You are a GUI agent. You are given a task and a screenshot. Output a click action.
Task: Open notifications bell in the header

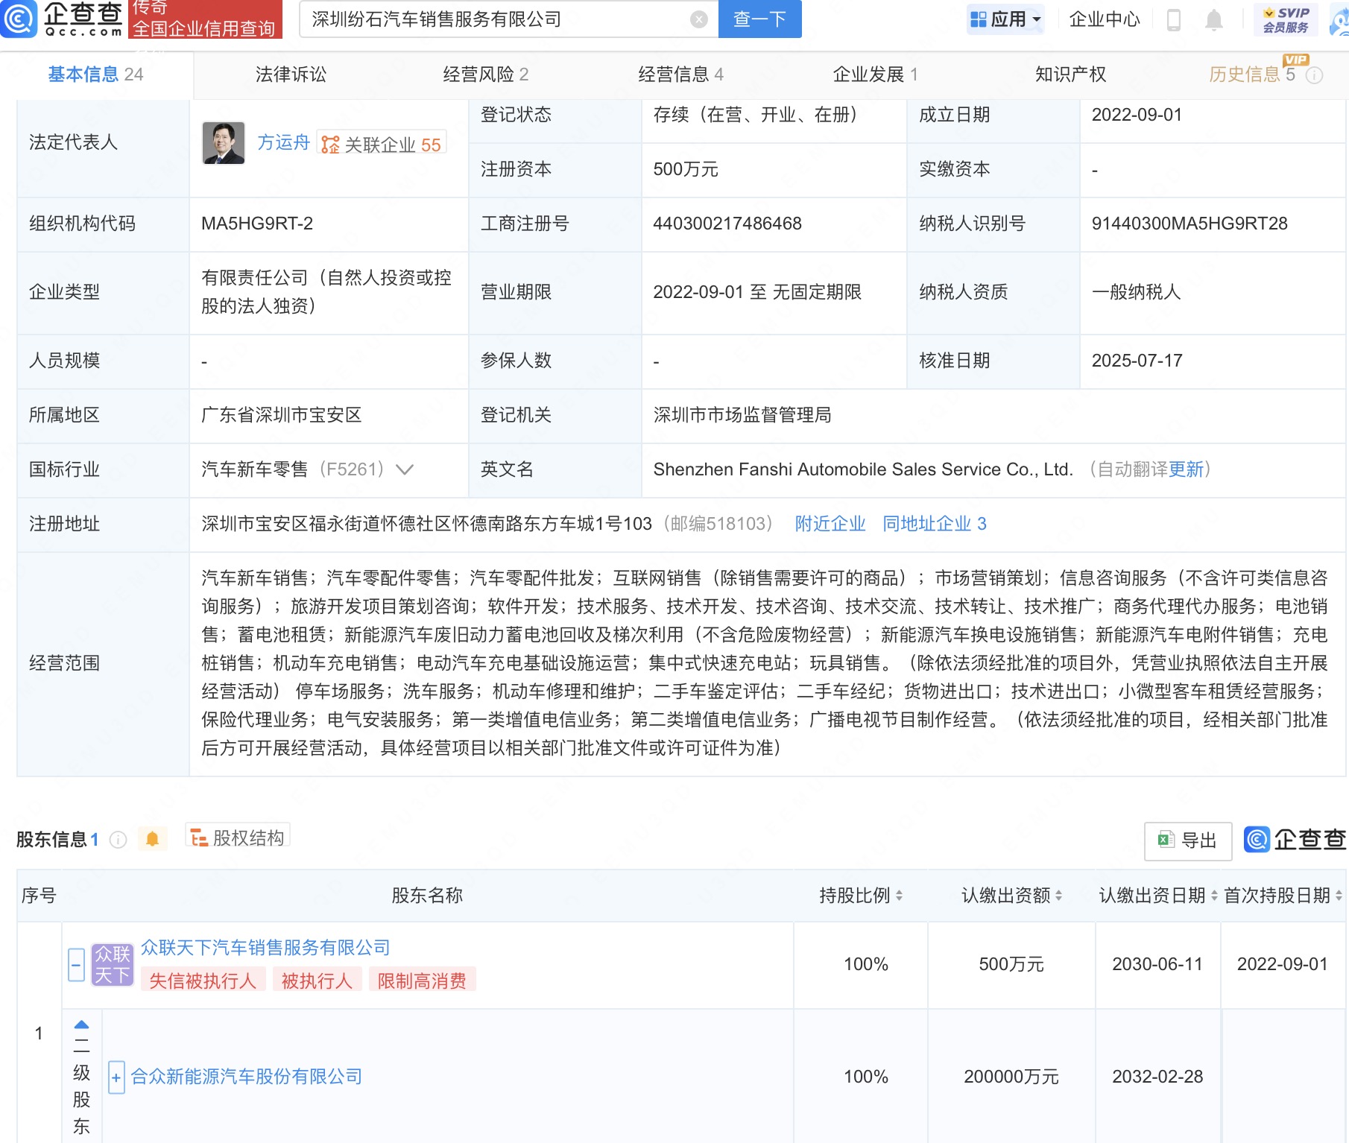1214,19
